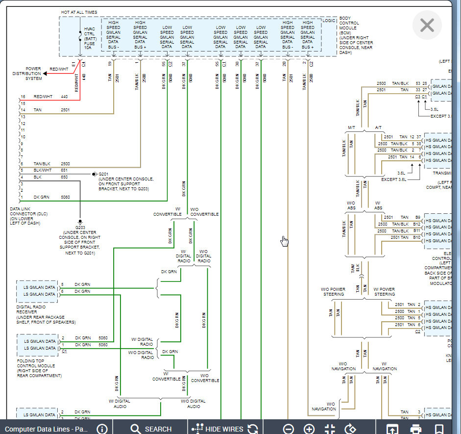The image size is (461, 434).
Task: Click the Data Link Connector (DLC) label
Action: pos(29,216)
